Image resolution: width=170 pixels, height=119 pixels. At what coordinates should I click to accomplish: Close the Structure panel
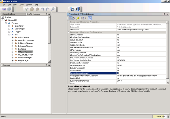click(49, 65)
